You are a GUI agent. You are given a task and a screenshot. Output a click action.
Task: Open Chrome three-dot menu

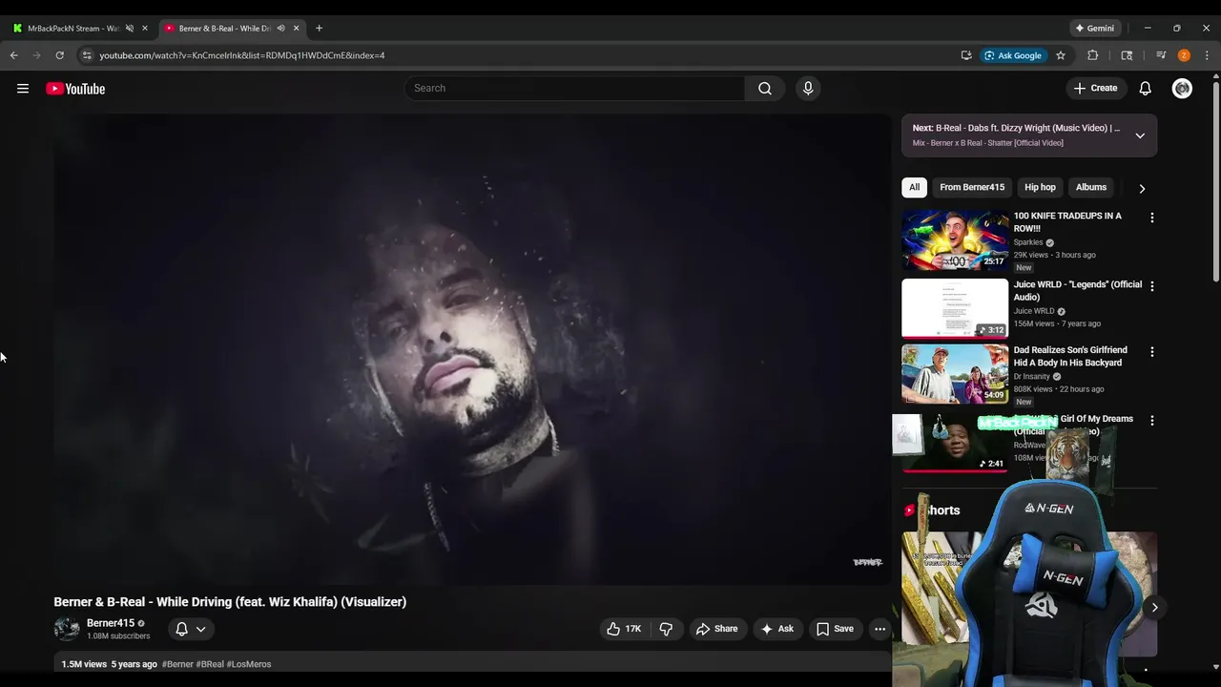(x=1207, y=55)
